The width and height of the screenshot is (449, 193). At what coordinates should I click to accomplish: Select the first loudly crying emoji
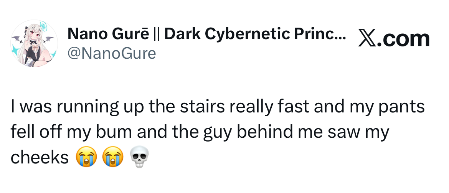click(x=86, y=157)
